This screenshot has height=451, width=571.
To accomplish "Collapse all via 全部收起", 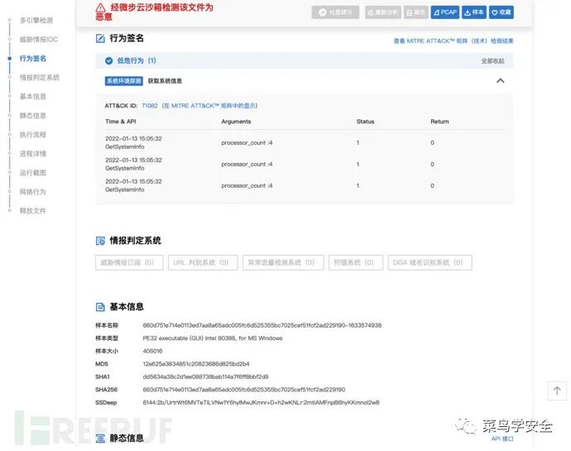I will [492, 61].
